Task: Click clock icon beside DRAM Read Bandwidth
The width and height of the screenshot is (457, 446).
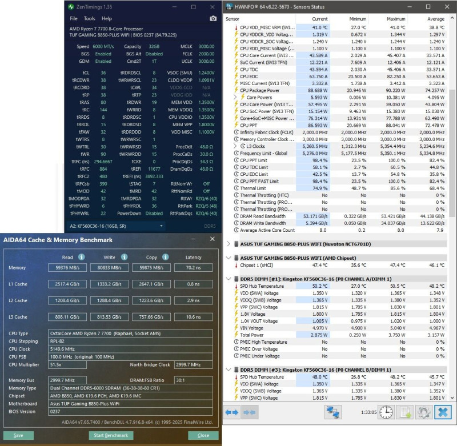Action: 236,216
